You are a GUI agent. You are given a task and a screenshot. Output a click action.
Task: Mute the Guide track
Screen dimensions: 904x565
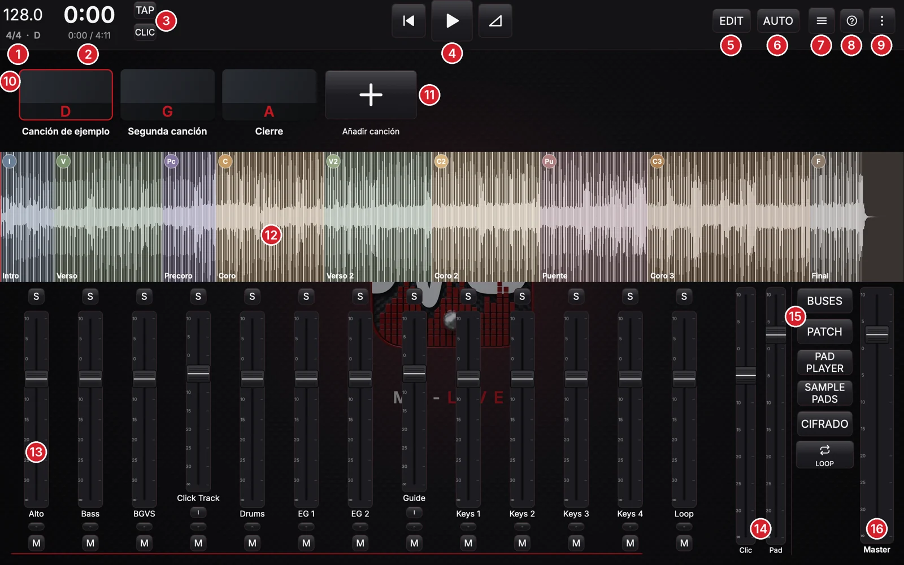pos(414,543)
